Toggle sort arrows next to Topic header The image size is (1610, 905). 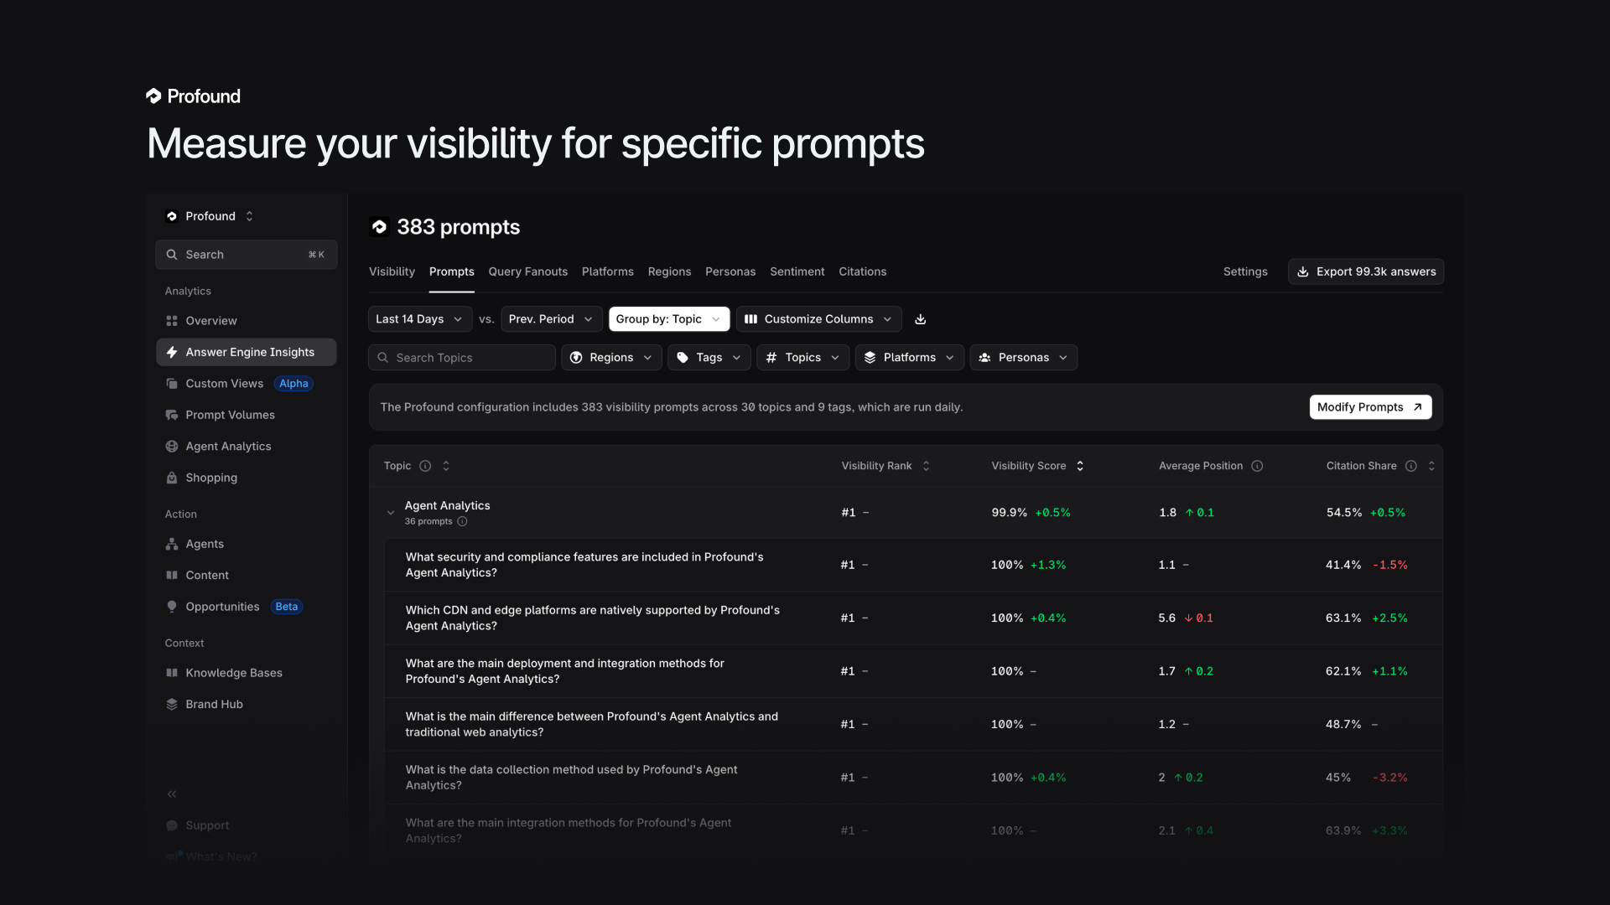(x=446, y=466)
